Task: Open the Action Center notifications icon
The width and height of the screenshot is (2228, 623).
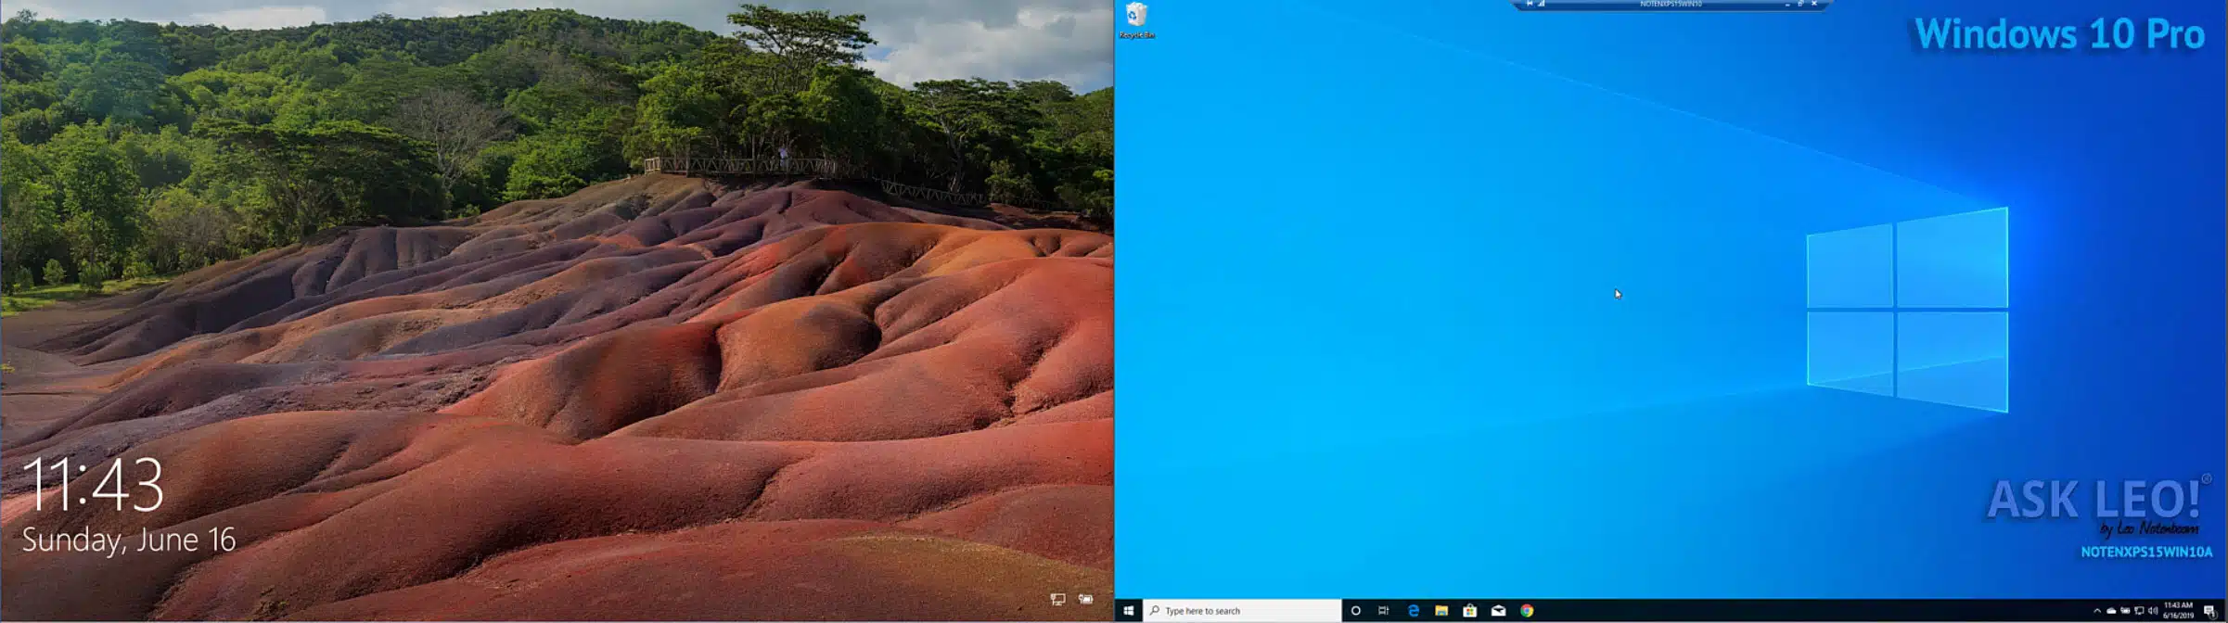Action: click(x=2210, y=612)
